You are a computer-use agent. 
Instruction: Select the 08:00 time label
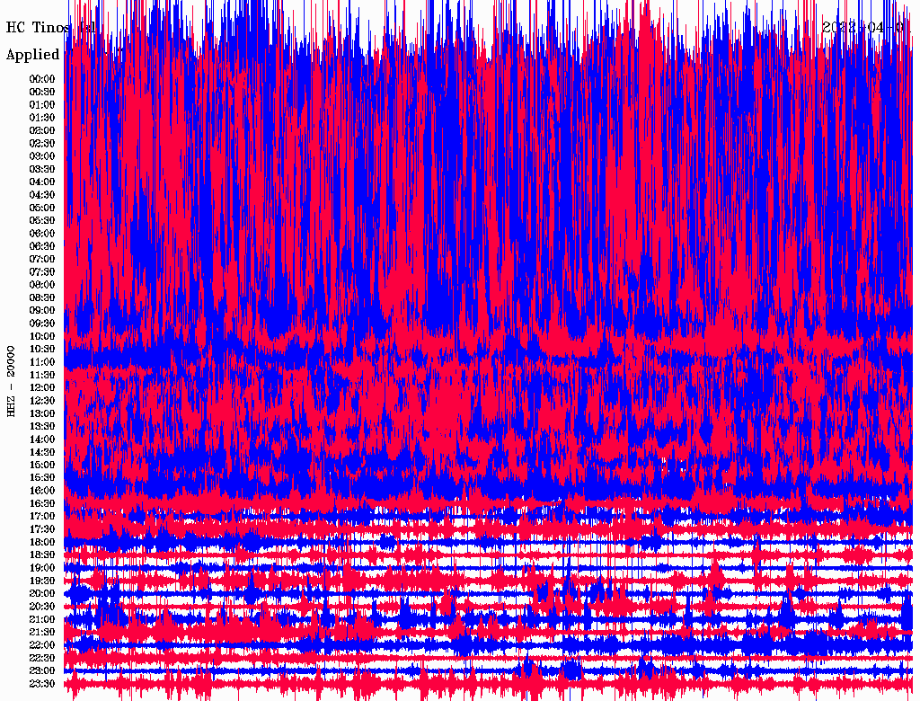(42, 285)
